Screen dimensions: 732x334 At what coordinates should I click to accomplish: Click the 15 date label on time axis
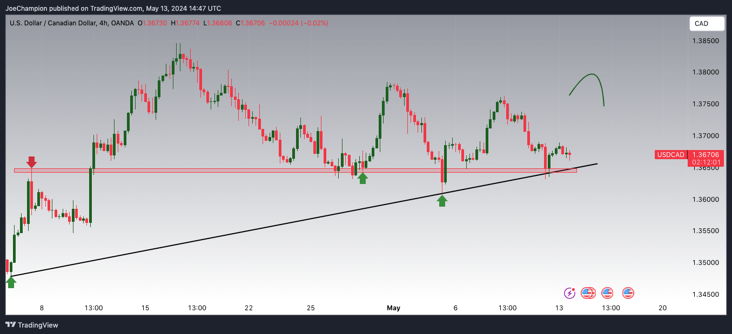click(x=145, y=308)
